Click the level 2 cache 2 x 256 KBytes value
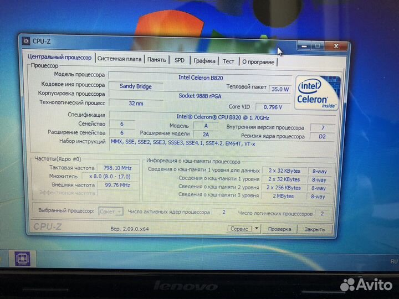This screenshot has width=399, height=299. (284, 188)
